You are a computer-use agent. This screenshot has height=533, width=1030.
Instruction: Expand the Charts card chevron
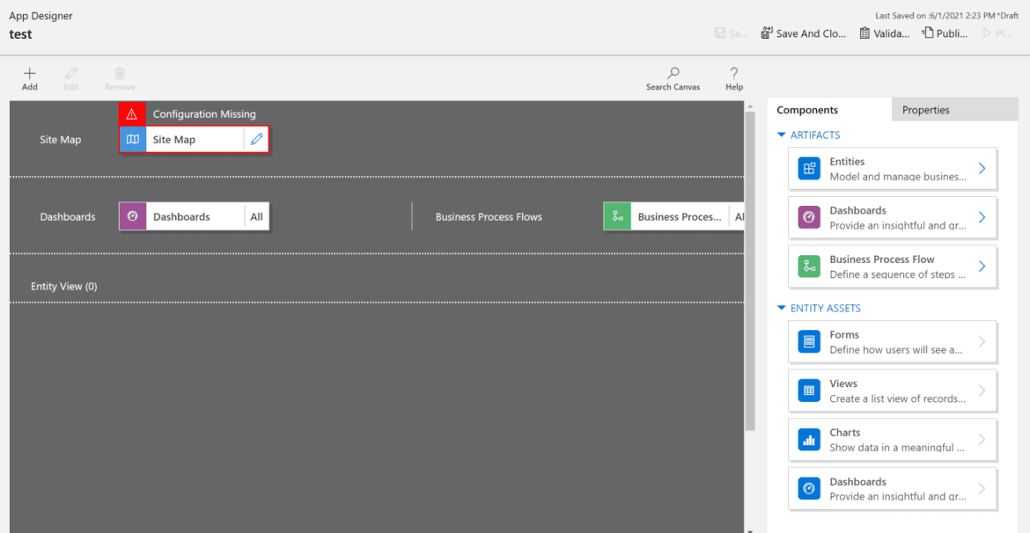coord(982,440)
